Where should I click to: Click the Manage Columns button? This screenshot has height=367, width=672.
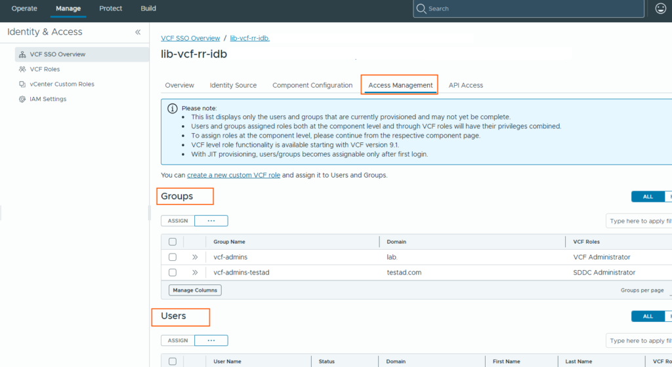click(x=195, y=290)
